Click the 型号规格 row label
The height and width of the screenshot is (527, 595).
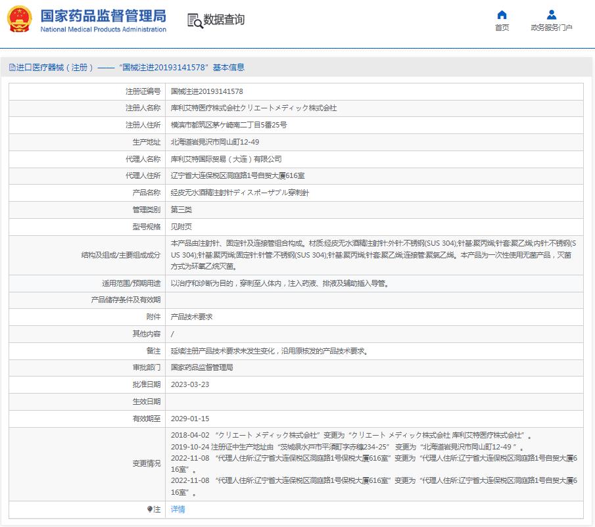[147, 227]
